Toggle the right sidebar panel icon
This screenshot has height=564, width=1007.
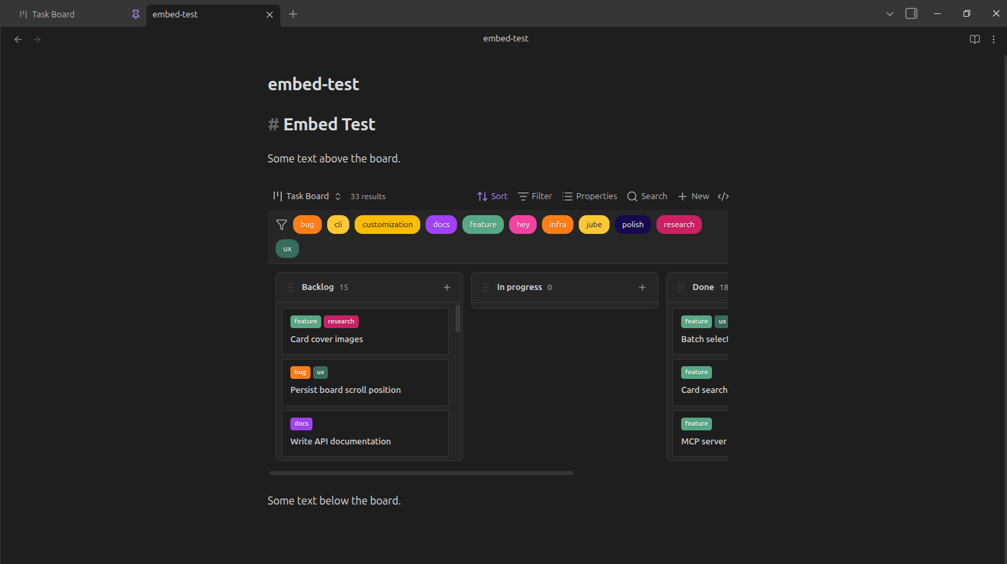911,14
